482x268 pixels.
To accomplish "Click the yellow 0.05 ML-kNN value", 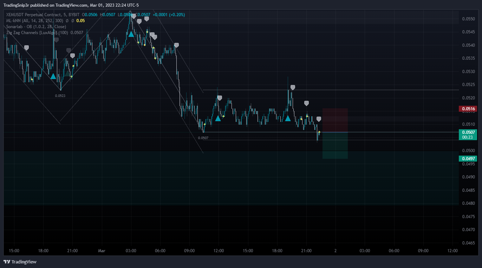I will click(80, 21).
